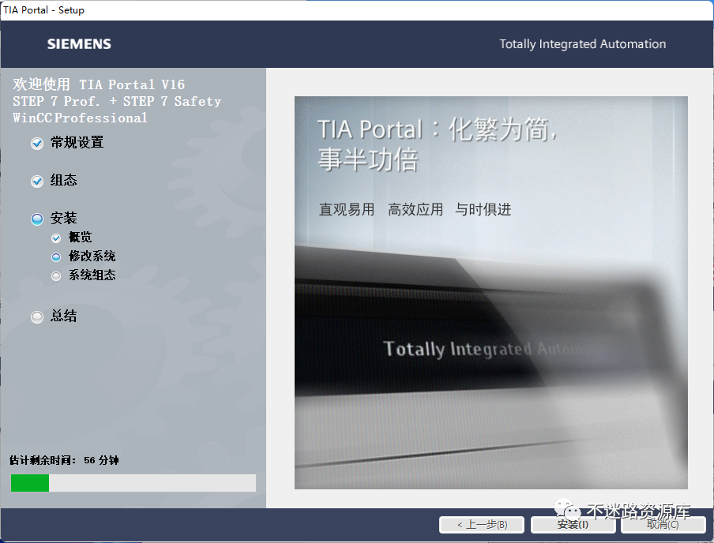Select the current step icon beside 修改系统
The height and width of the screenshot is (543, 714).
click(56, 257)
